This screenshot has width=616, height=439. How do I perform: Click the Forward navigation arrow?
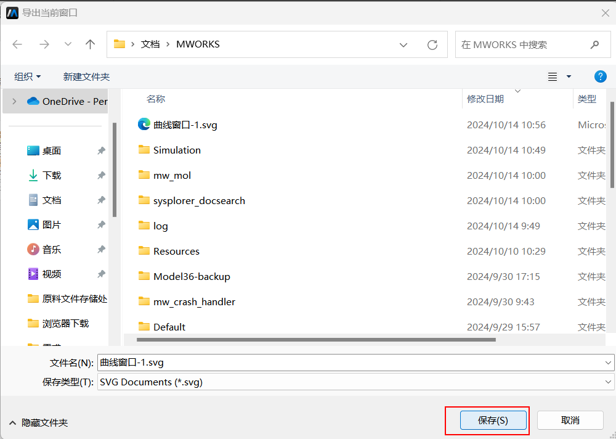tap(44, 44)
